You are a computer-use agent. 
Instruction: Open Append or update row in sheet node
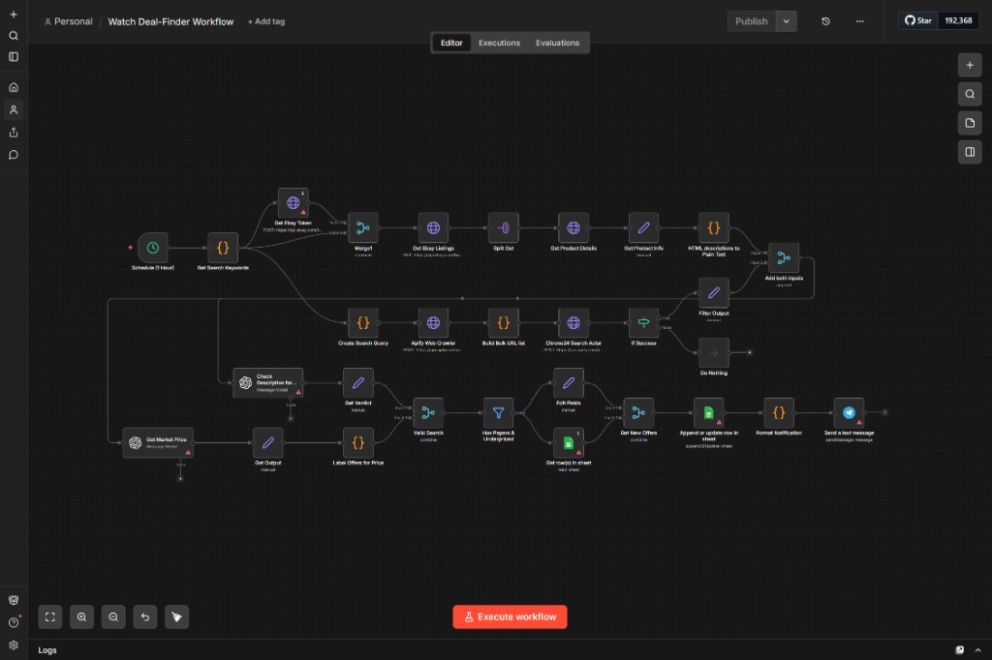(708, 413)
